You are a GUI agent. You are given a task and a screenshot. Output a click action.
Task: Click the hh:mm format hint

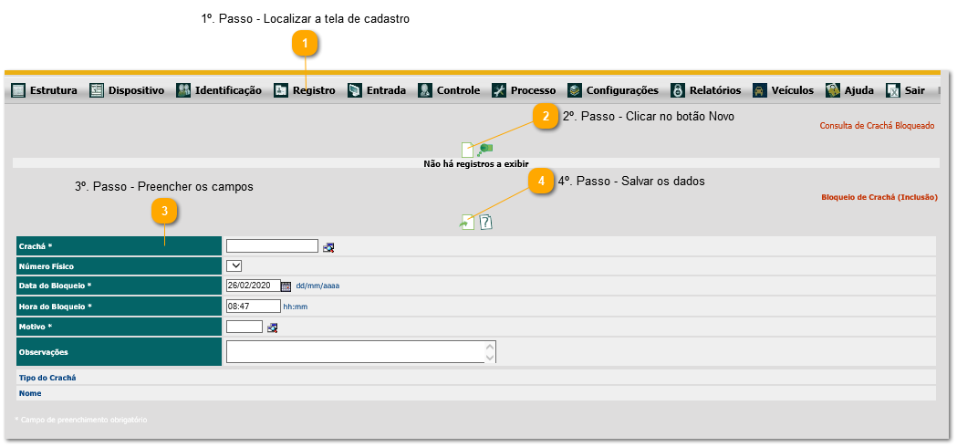click(x=296, y=307)
